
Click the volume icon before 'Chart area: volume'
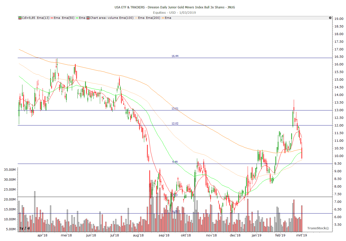[88, 18]
